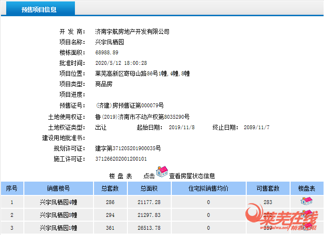Select planning permit 建字第371205201900035号
Image resolution: width=324 pixels, height=235 pixels.
pyautogui.click(x=128, y=148)
